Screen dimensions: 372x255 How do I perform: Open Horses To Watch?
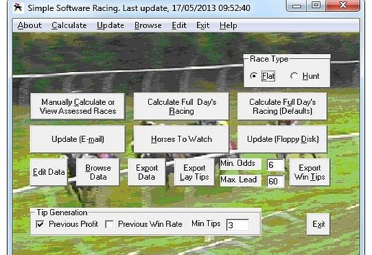click(181, 139)
